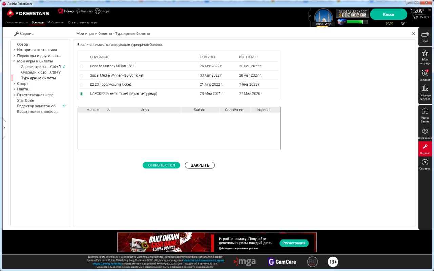This screenshot has width=434, height=271.
Task: Click the wrench icon next to Сервис heading
Action: 16,34
